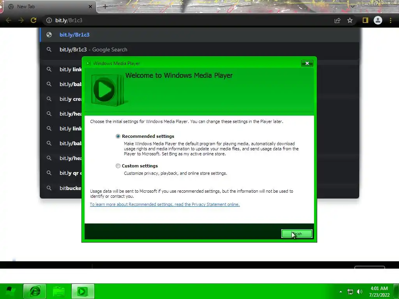Click the address bar containing bit.ly/Br1c3

pos(188,20)
